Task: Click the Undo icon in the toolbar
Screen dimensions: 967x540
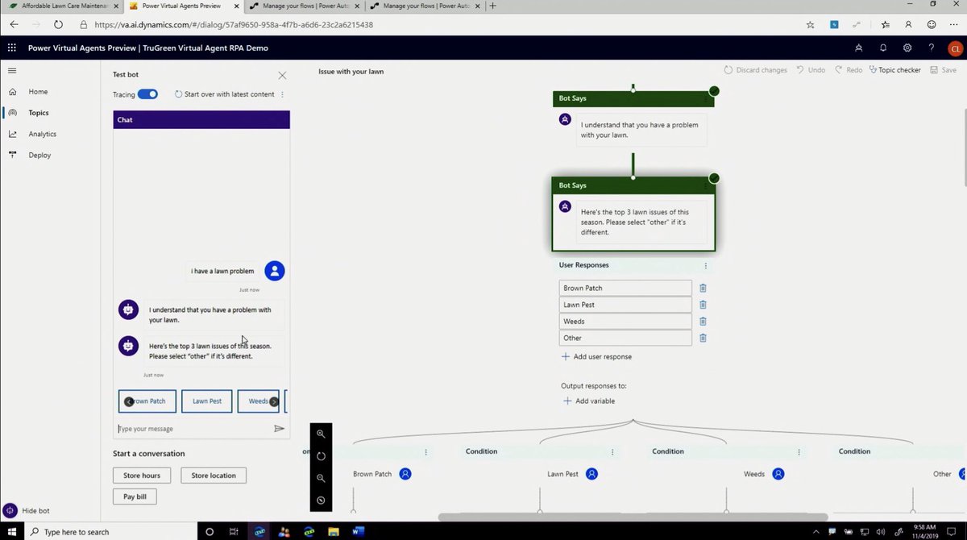Action: coord(811,69)
